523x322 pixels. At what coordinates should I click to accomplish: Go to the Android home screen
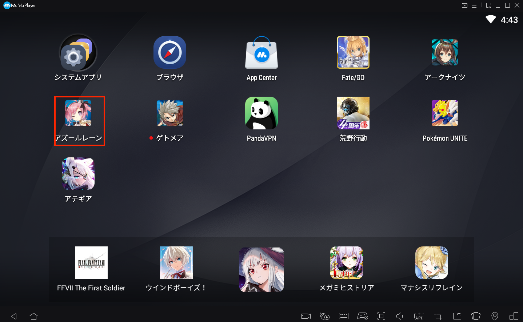[34, 316]
